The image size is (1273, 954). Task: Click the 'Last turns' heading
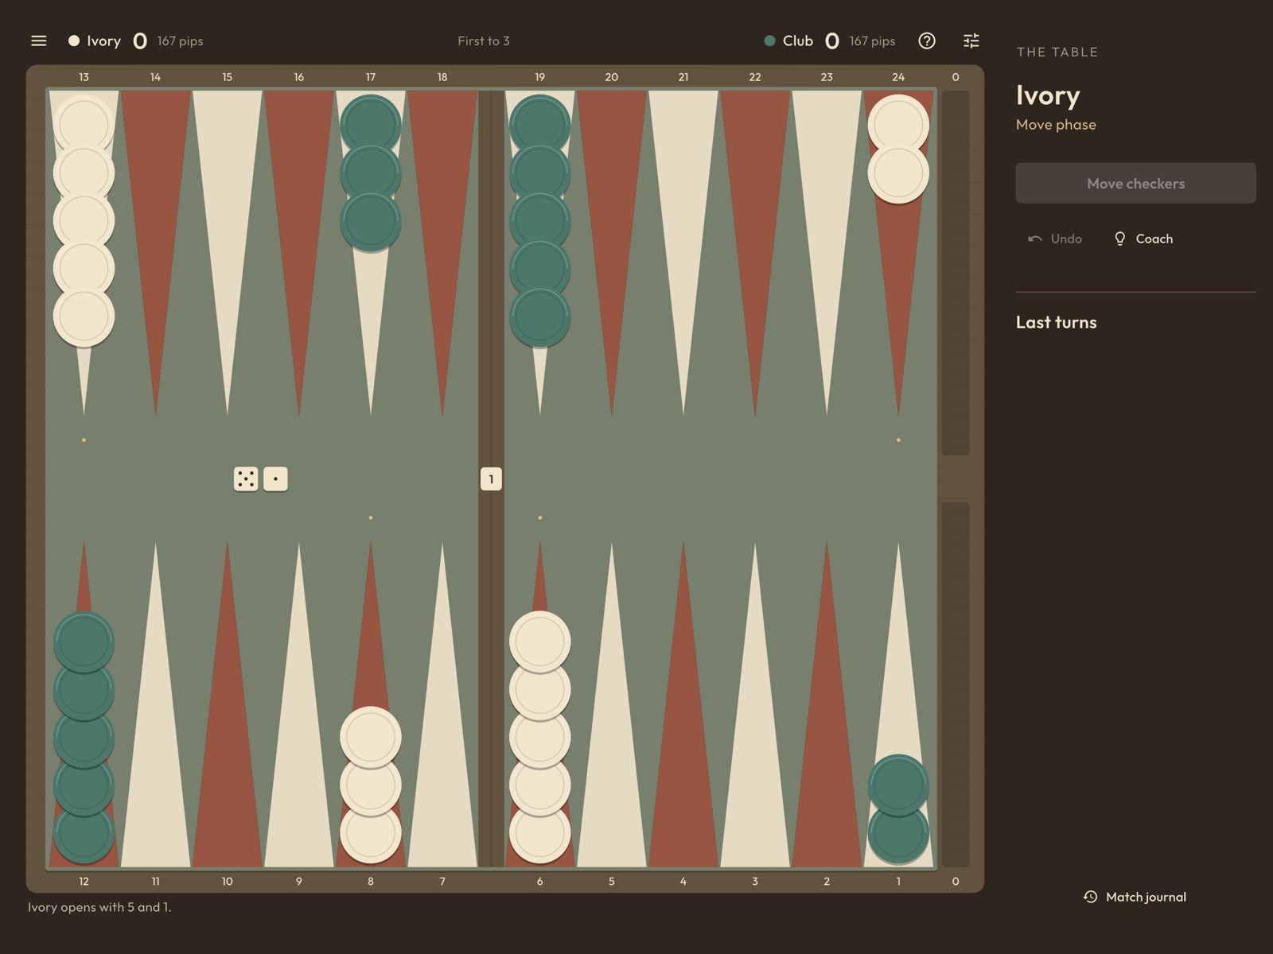tap(1056, 322)
